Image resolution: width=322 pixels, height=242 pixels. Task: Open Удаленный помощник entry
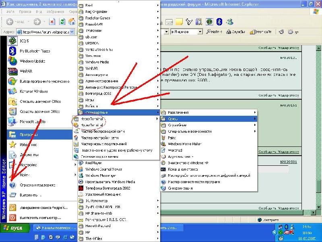[x=119, y=194]
